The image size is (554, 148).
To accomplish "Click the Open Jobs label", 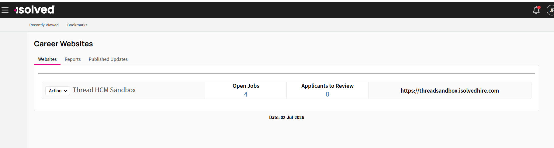I will (x=246, y=86).
